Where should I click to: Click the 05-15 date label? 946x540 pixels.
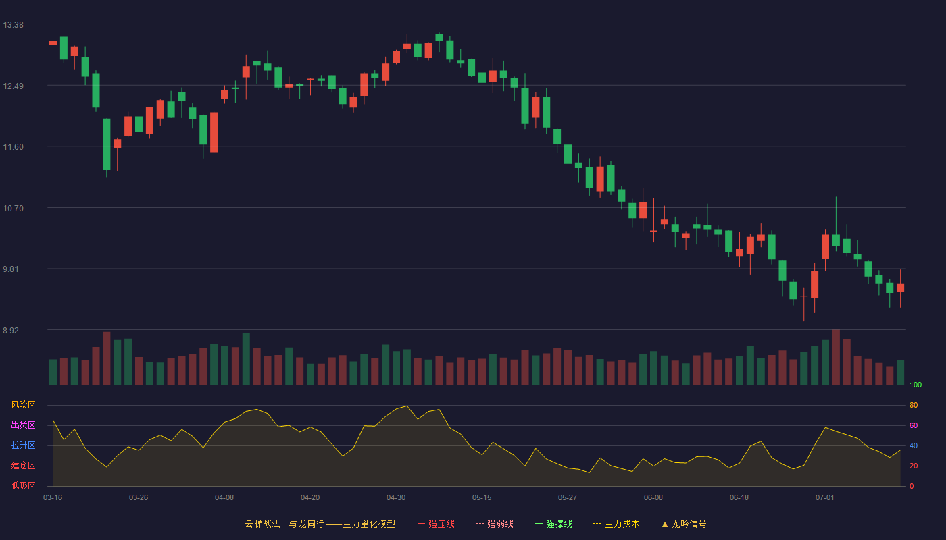click(482, 497)
